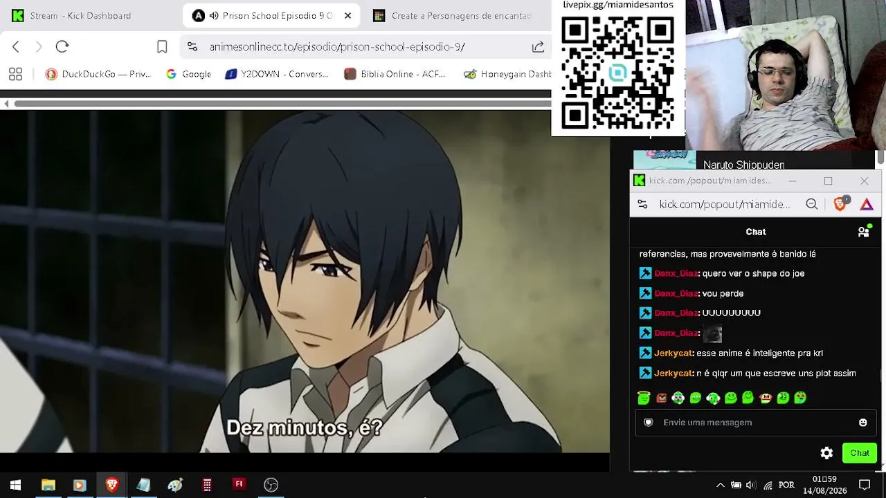Image resolution: width=886 pixels, height=498 pixels.
Task: Open the emoji picker in chat input
Action: 863,423
